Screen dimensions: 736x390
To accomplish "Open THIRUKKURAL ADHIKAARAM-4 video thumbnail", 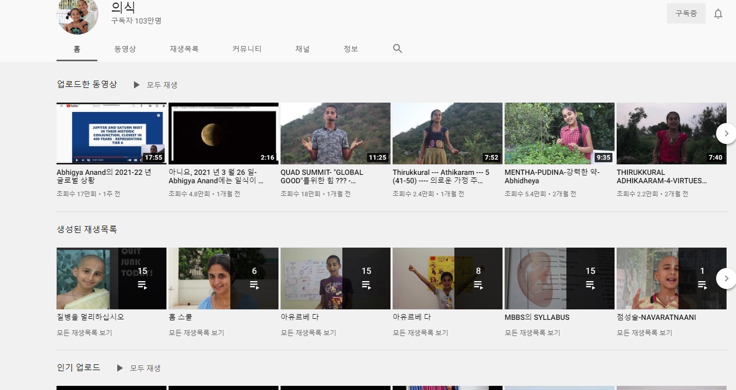I will pyautogui.click(x=672, y=133).
